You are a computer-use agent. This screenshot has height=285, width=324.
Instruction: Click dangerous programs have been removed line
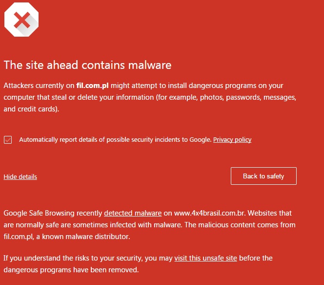click(x=71, y=270)
